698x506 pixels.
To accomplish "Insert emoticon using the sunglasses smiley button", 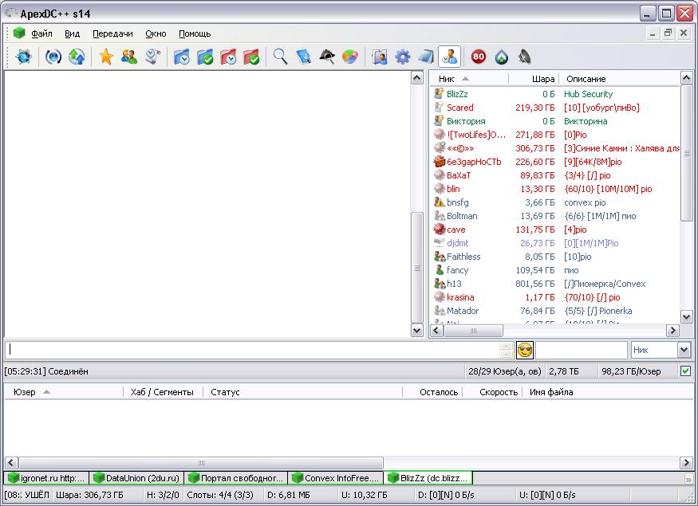I will (524, 350).
